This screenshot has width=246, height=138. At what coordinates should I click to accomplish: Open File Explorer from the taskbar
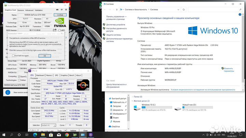click(x=43, y=135)
